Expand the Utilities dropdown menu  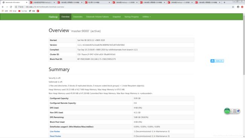tap(146, 17)
